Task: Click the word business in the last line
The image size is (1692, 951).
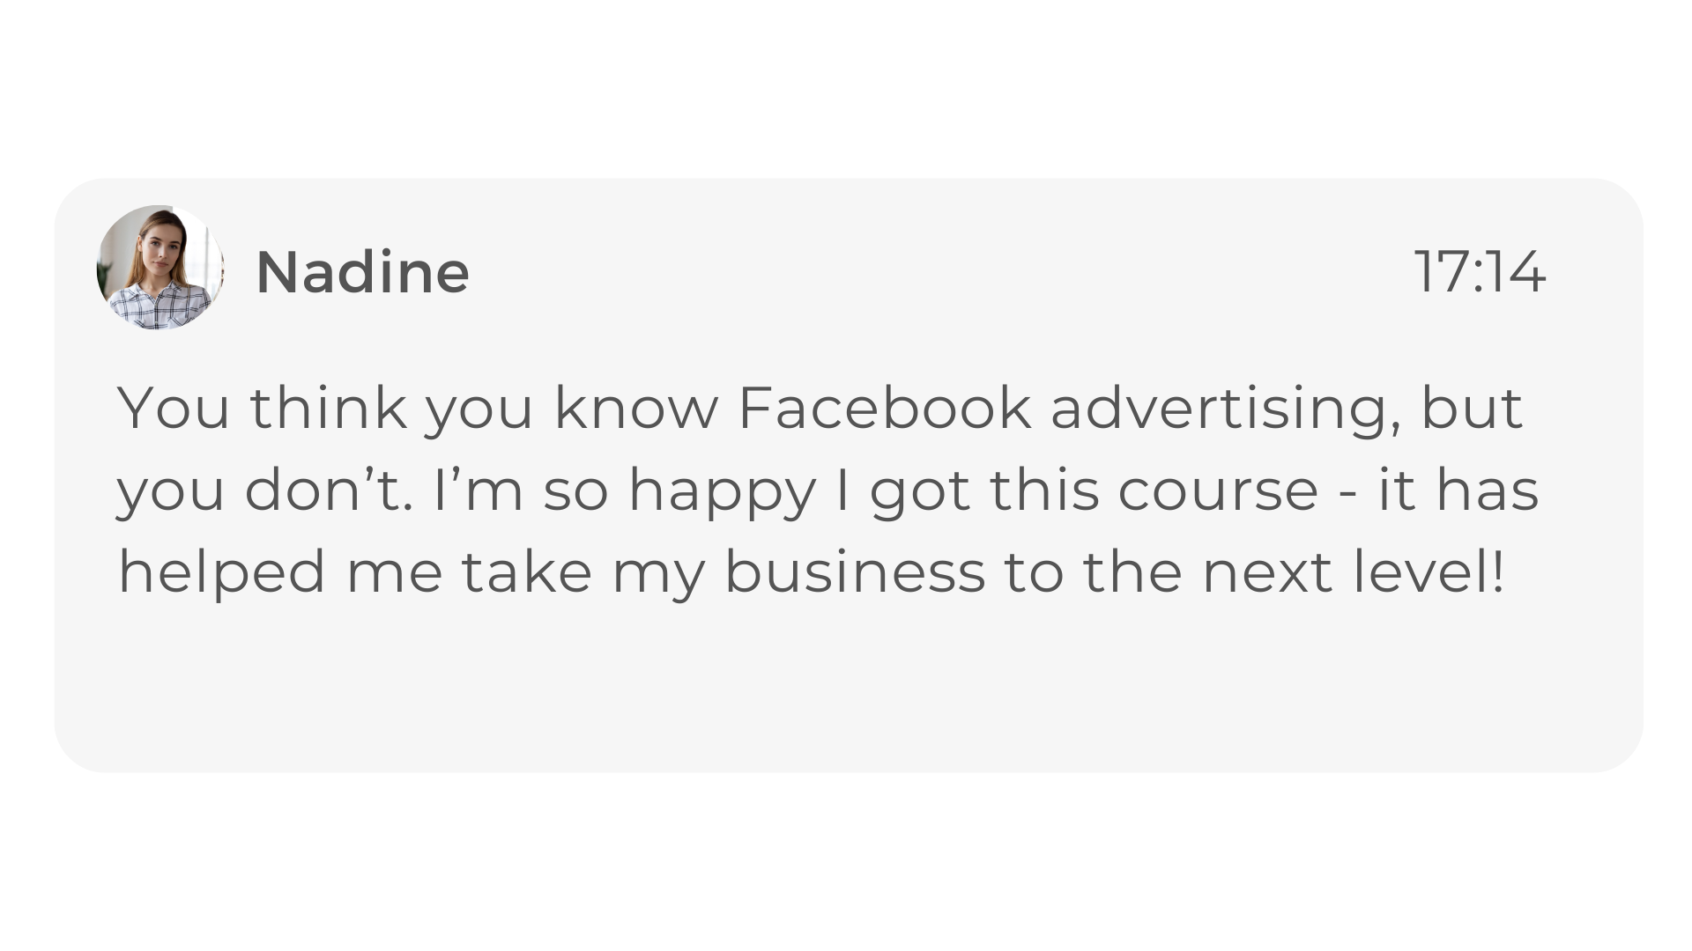Action: [854, 571]
